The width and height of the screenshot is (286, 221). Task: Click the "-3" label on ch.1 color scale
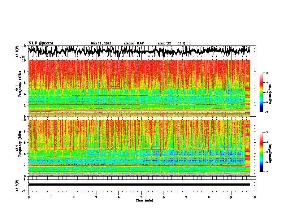(x=266, y=73)
